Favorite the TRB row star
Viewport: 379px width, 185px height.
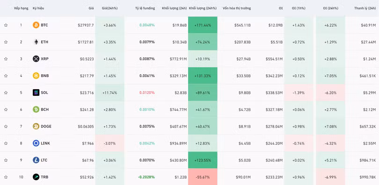(x=6, y=177)
